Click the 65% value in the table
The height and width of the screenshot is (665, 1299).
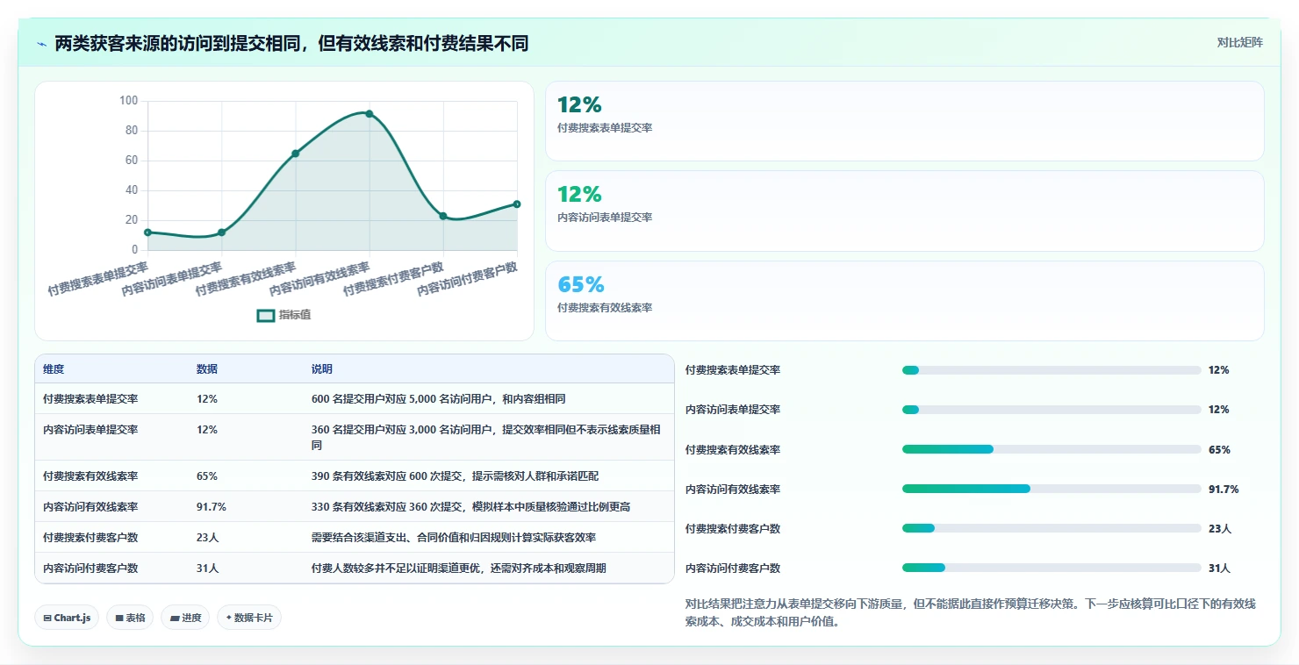(207, 476)
